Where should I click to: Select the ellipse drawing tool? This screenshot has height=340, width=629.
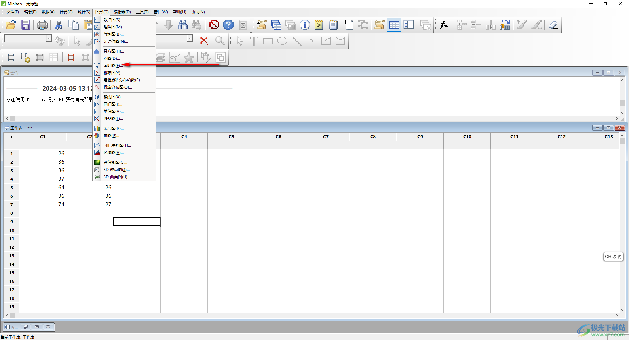[282, 41]
